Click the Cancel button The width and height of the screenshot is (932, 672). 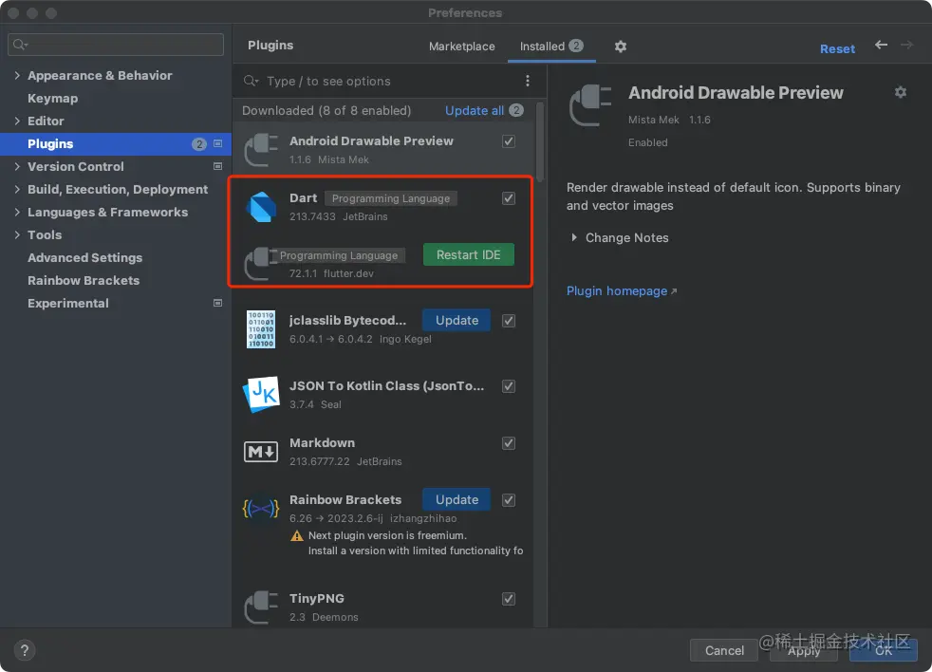point(724,650)
